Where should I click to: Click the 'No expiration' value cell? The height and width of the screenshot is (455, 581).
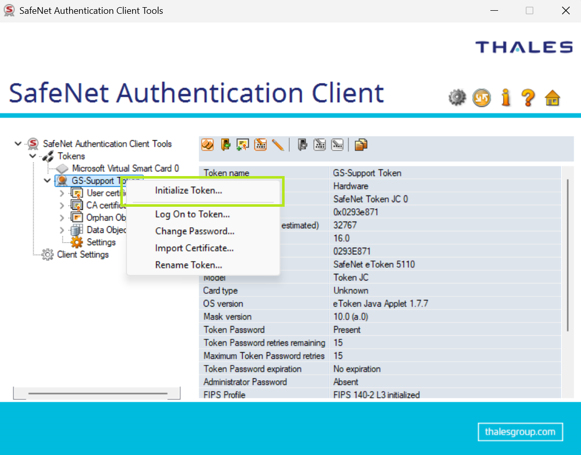pyautogui.click(x=445, y=369)
